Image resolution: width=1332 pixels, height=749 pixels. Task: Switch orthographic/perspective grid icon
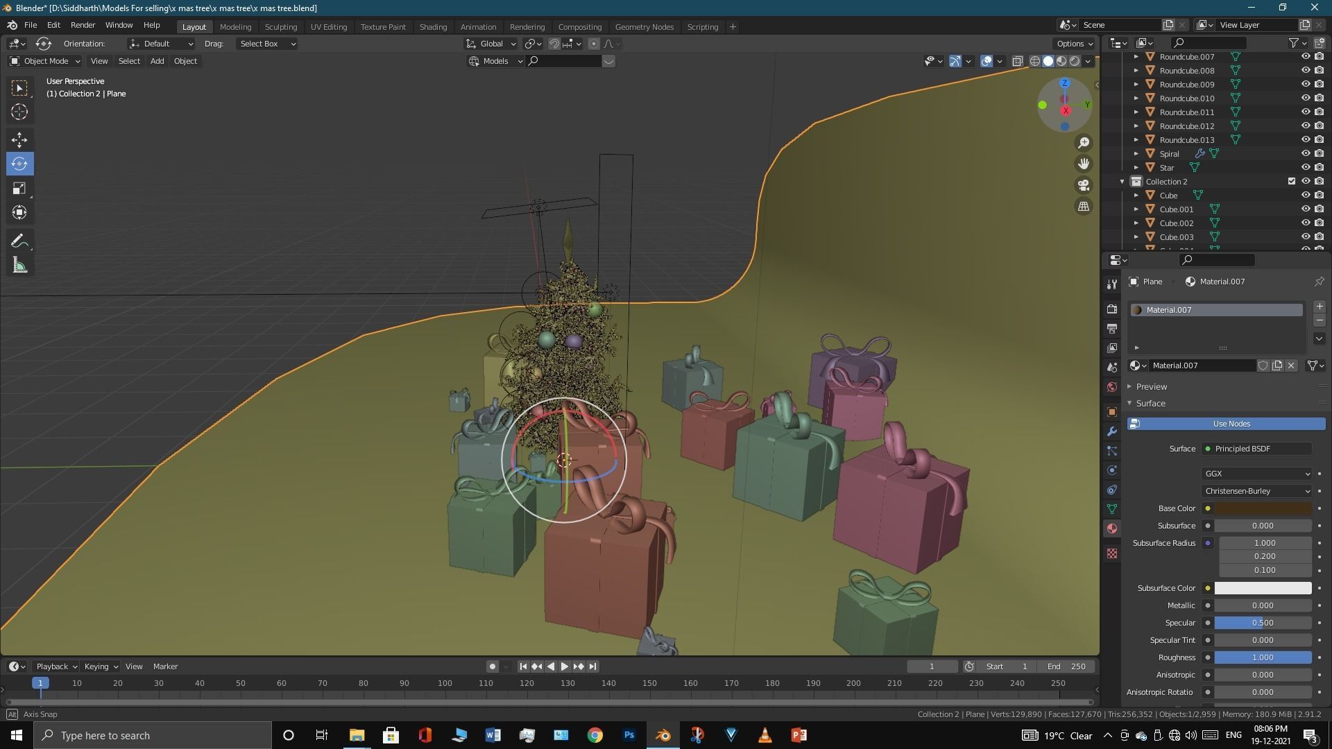point(1083,207)
